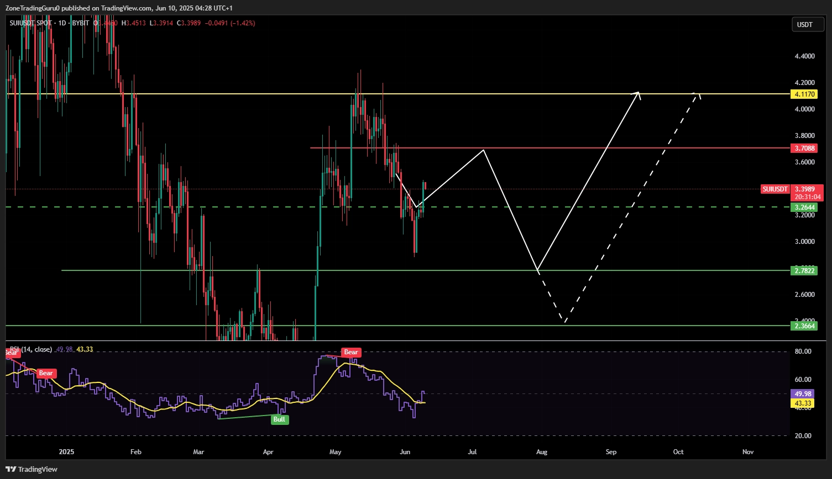Click the Nov label on time axis
The height and width of the screenshot is (479, 832).
[x=748, y=452]
